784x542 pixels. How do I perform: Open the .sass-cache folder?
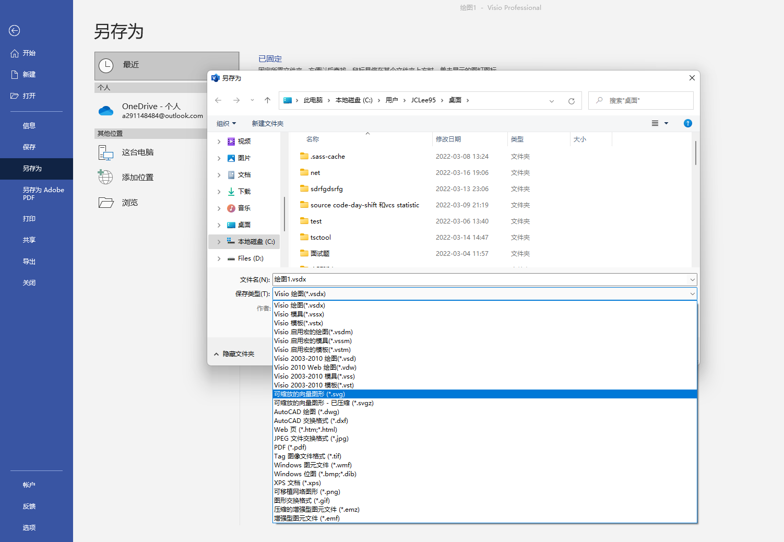[327, 156]
